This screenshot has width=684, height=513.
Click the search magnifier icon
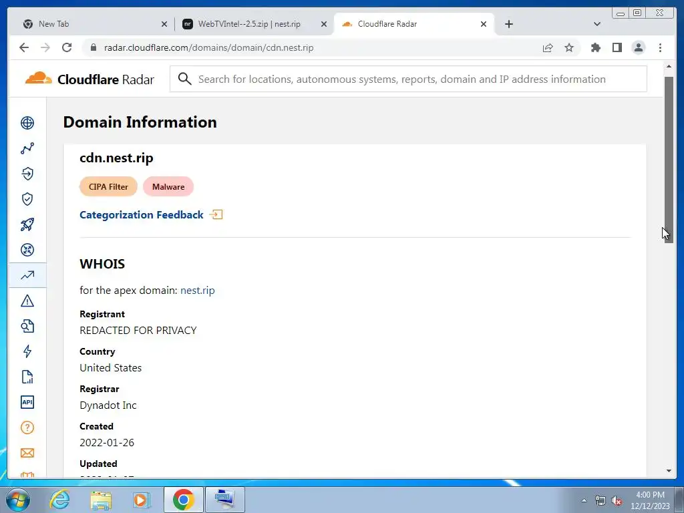[184, 79]
